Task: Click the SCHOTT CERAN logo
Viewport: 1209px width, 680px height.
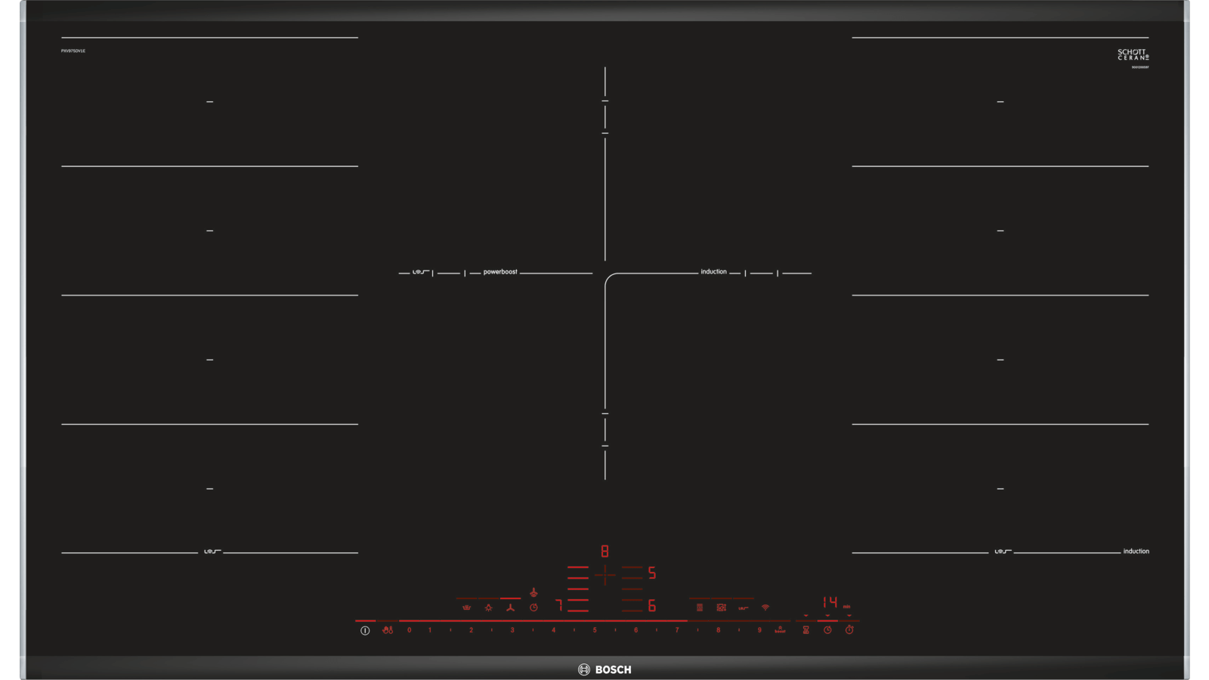Action: pyautogui.click(x=1133, y=54)
